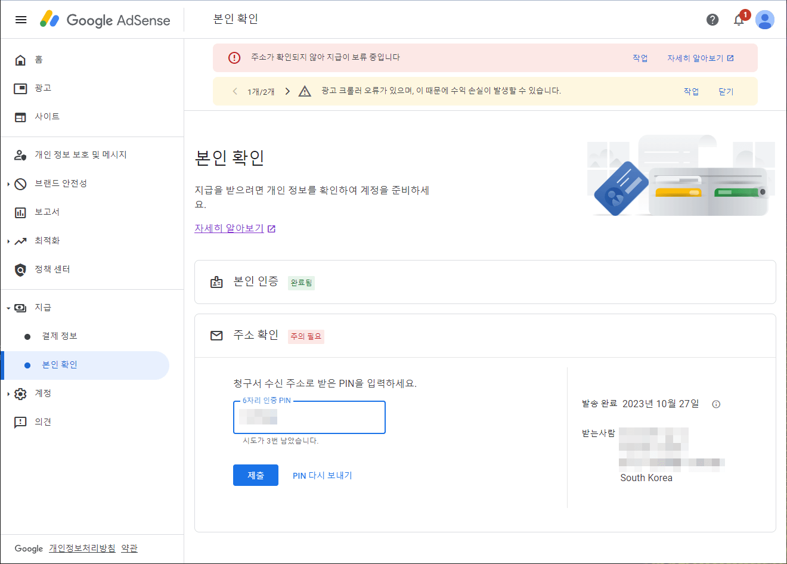Image resolution: width=787 pixels, height=564 pixels.
Task: Expand the 계정 section
Action: [8, 393]
